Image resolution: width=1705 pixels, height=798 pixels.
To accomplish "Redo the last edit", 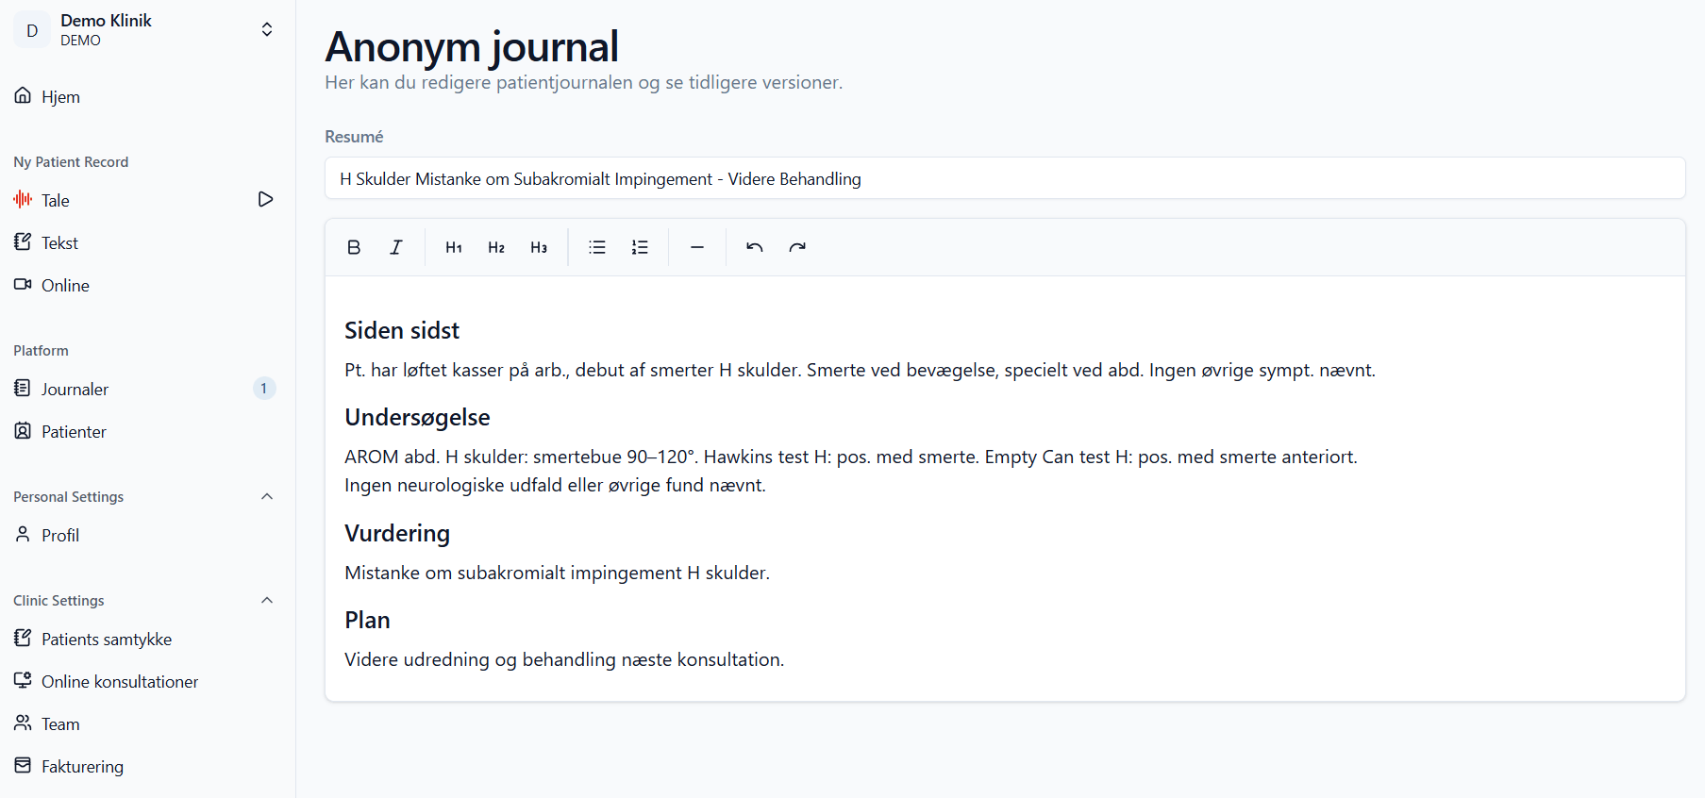I will click(797, 247).
